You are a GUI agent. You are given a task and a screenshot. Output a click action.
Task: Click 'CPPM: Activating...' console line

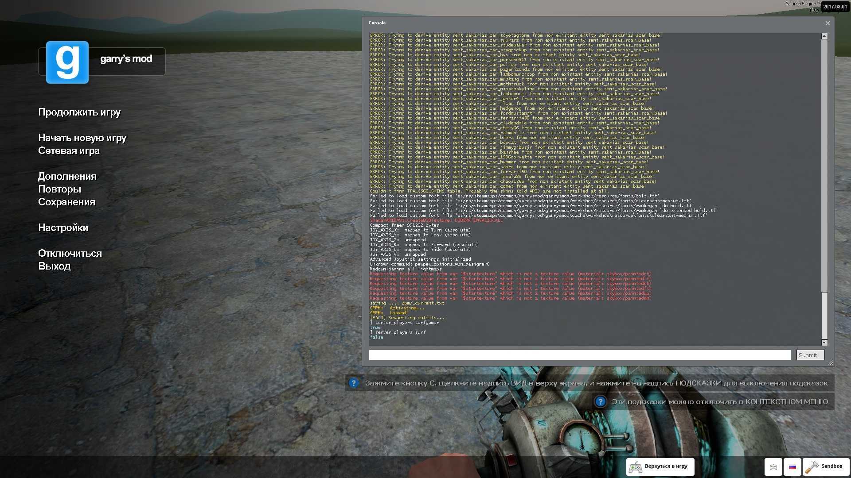pyautogui.click(x=397, y=308)
